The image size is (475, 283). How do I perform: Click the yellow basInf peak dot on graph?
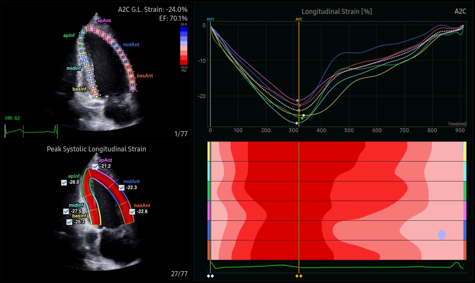click(x=304, y=116)
